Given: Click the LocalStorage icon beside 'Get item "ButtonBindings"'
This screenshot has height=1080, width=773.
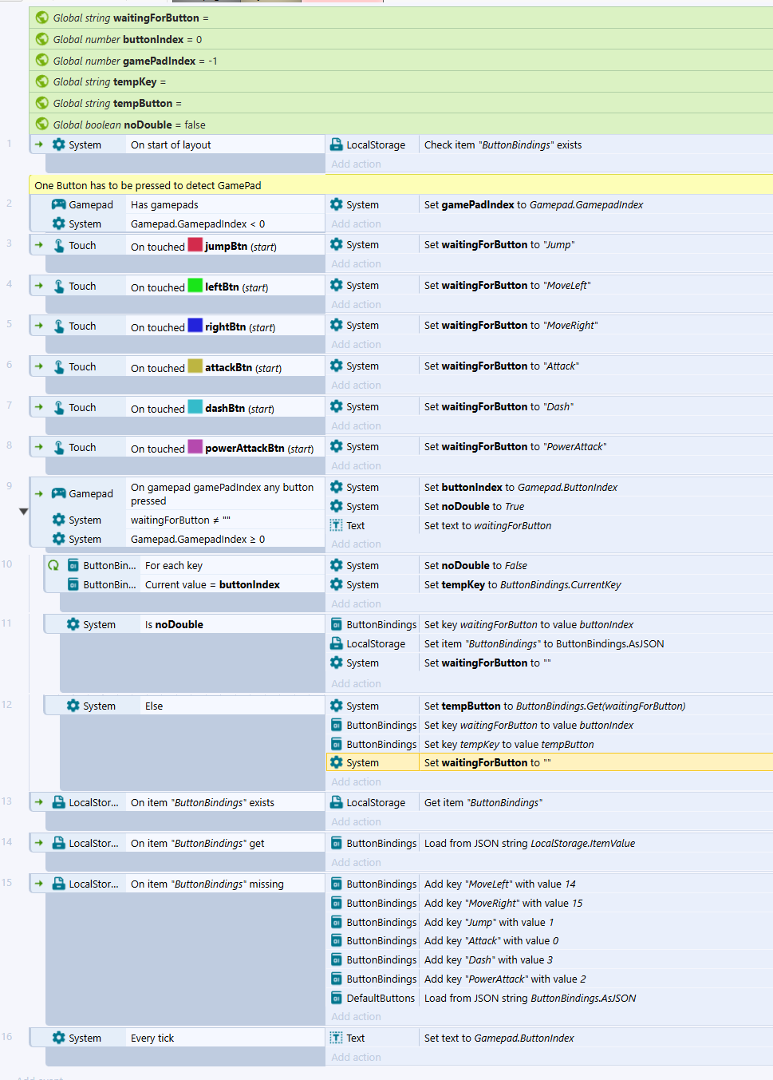Looking at the screenshot, I should click(337, 802).
